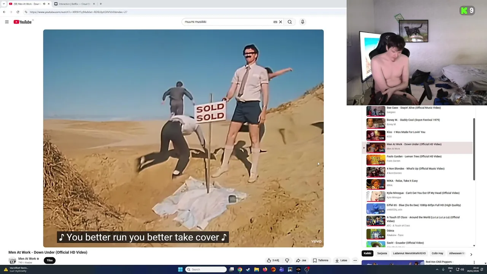
Task: Dislike the video with thumbs-down icon
Action: click(287, 260)
